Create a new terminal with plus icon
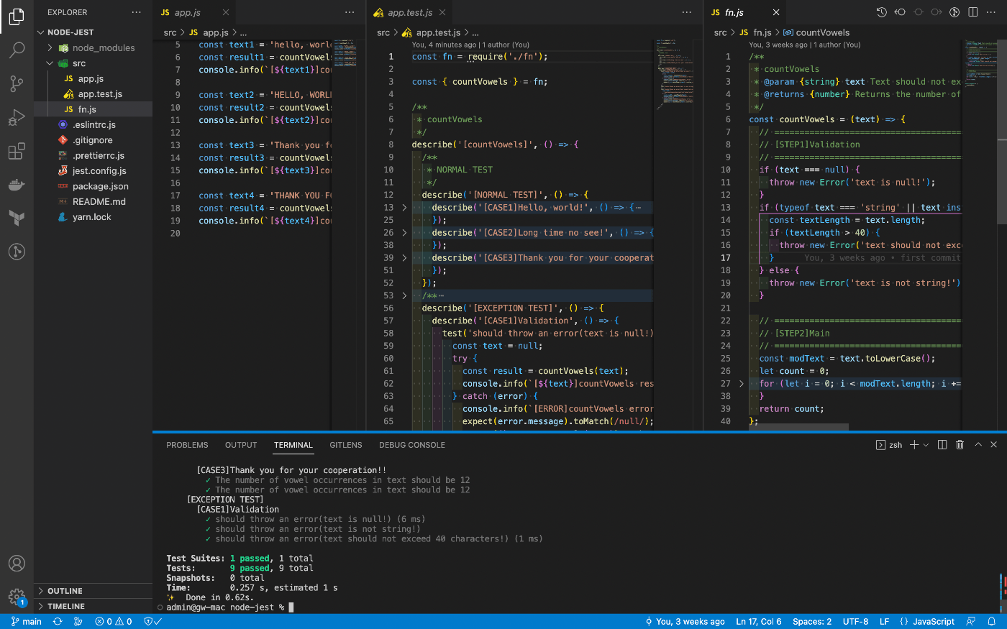 point(914,445)
